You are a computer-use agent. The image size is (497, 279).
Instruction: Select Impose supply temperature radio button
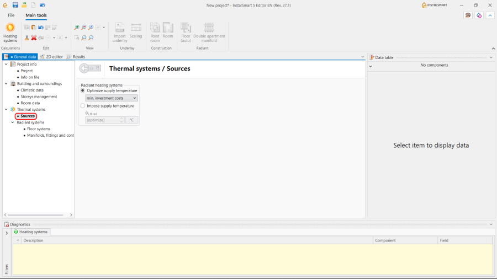pyautogui.click(x=83, y=106)
